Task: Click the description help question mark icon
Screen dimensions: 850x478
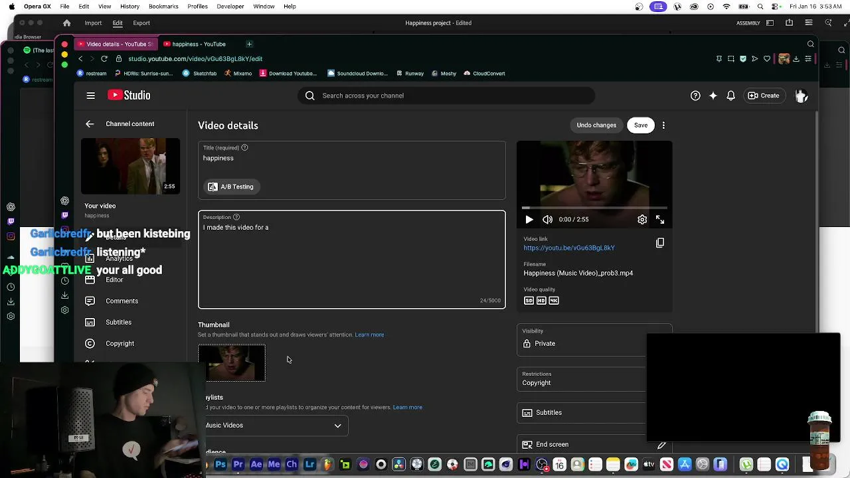Action: (x=236, y=217)
